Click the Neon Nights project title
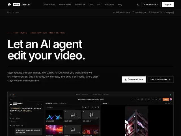 pyautogui.click(x=90, y=99)
